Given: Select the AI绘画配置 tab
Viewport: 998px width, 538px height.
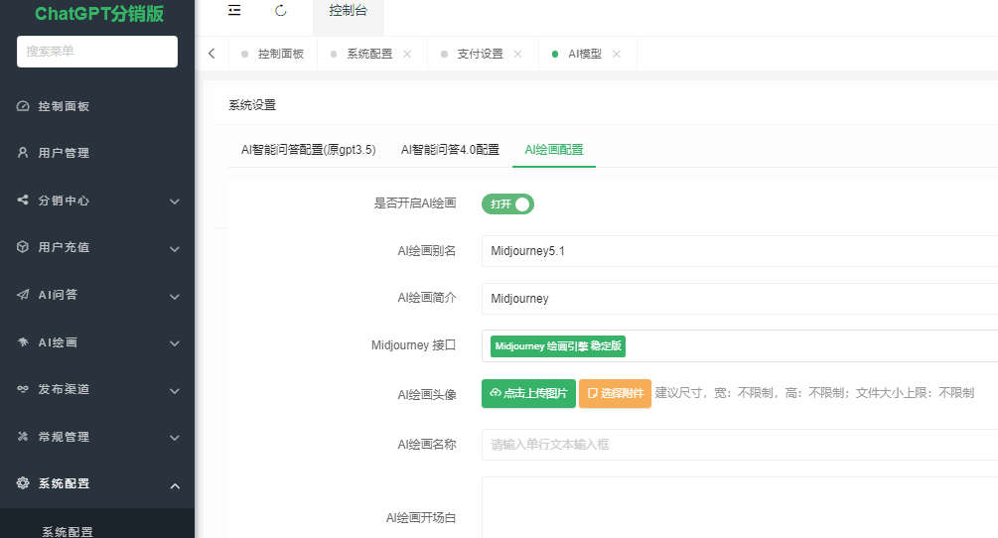Looking at the screenshot, I should tap(554, 150).
